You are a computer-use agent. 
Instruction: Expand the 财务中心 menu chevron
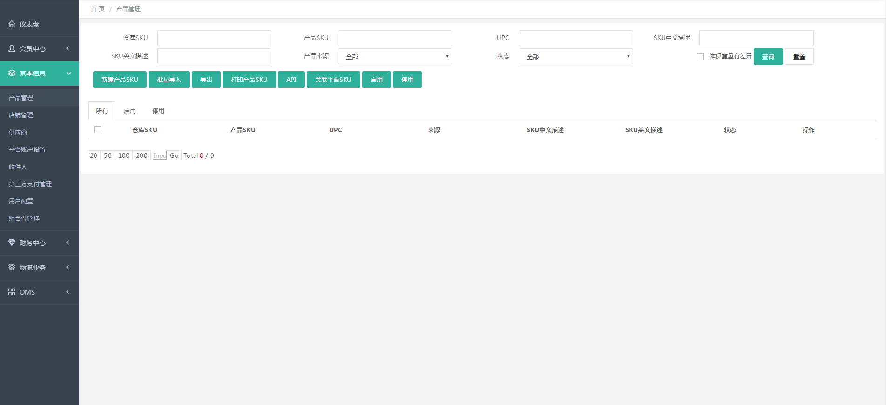click(x=68, y=243)
